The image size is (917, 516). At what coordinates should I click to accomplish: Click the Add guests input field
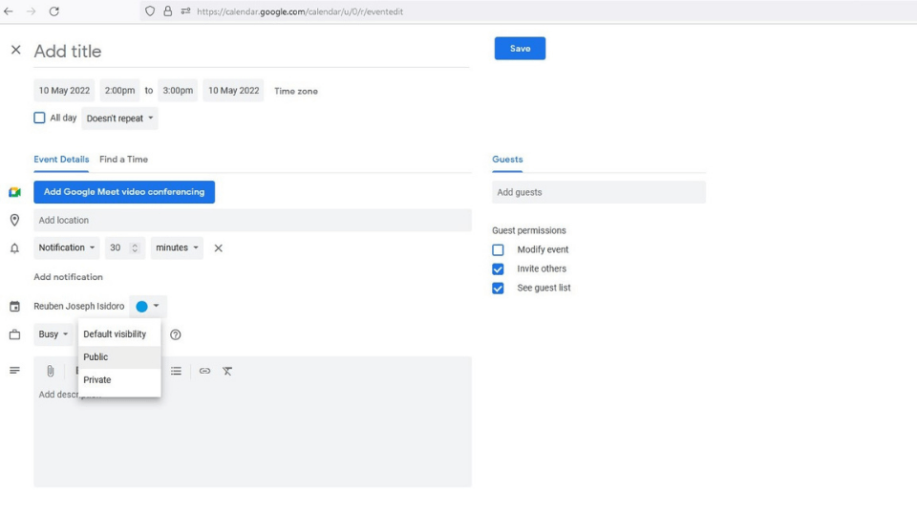coord(599,192)
